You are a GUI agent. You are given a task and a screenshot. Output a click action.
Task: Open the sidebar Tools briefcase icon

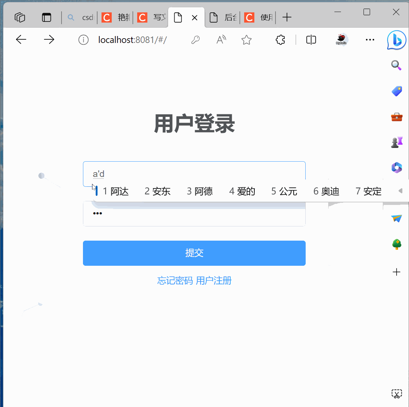[397, 117]
